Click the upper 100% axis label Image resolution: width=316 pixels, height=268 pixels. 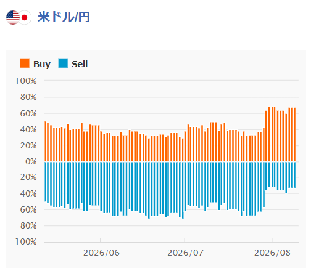point(26,81)
